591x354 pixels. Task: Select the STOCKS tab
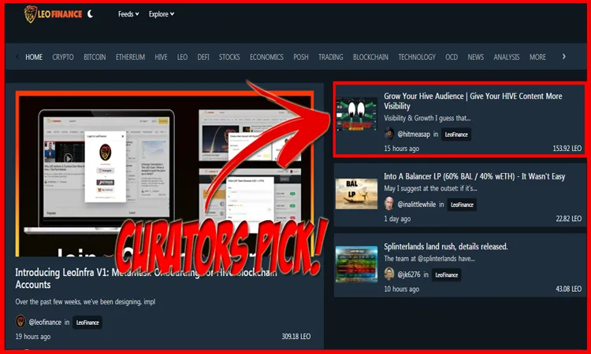pos(229,57)
